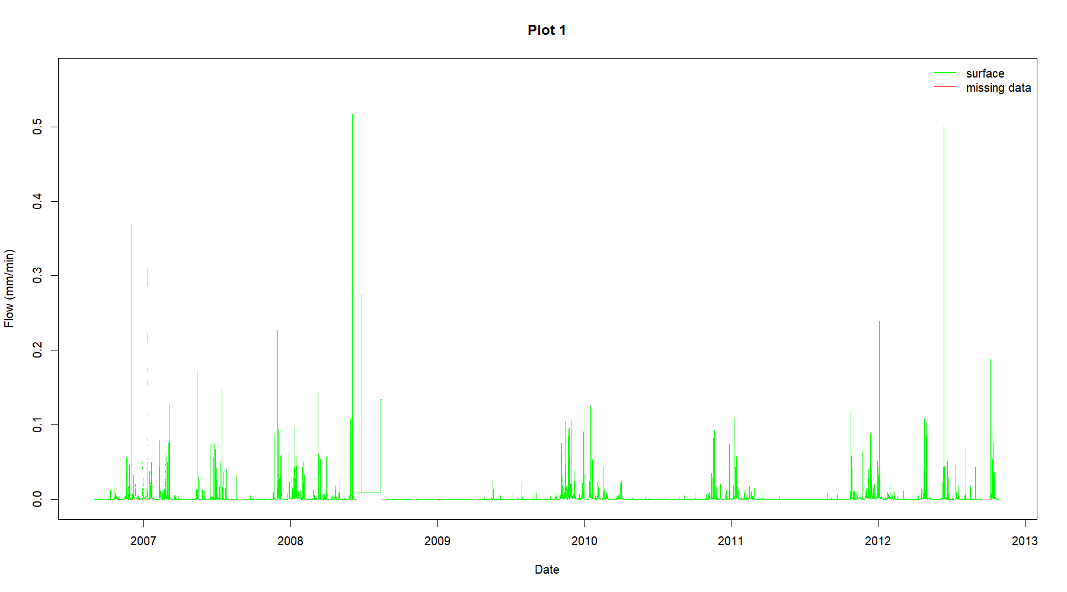The width and height of the screenshot is (1067, 592).
Task: Click the "missing data" legend label
Action: [998, 88]
